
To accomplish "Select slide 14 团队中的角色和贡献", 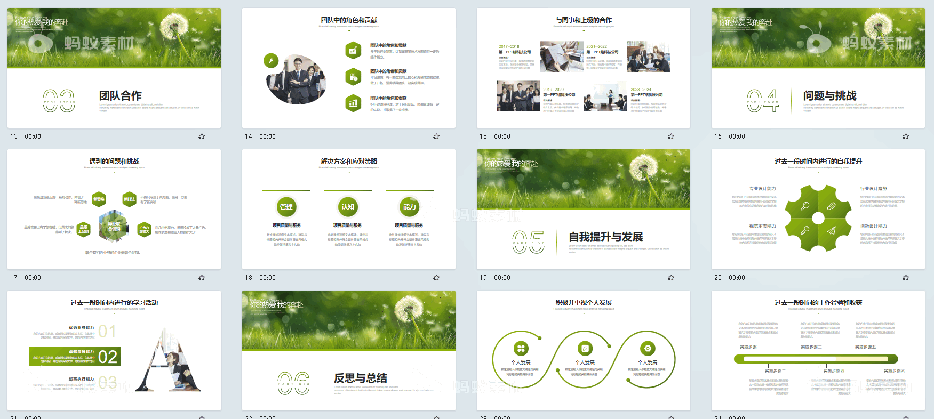I will coord(349,68).
